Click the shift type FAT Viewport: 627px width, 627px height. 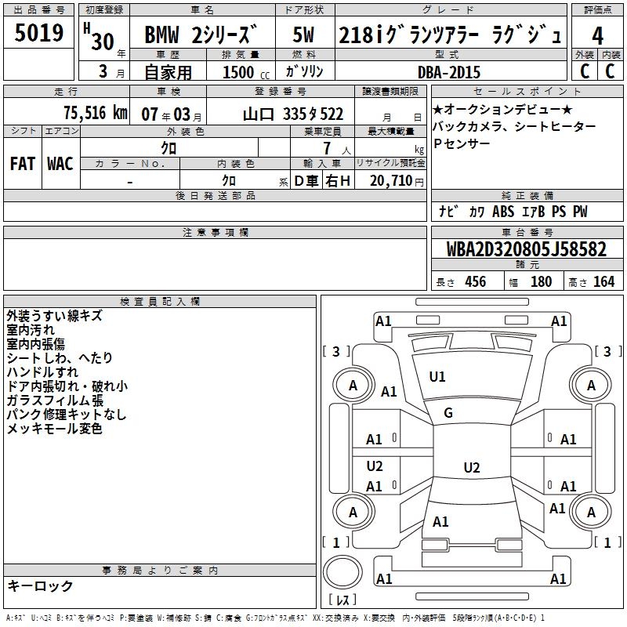click(23, 164)
